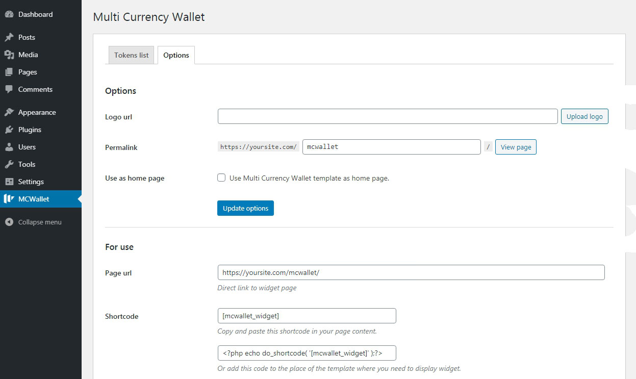Click the Shortcode row label
This screenshot has height=379, width=636.
point(122,316)
